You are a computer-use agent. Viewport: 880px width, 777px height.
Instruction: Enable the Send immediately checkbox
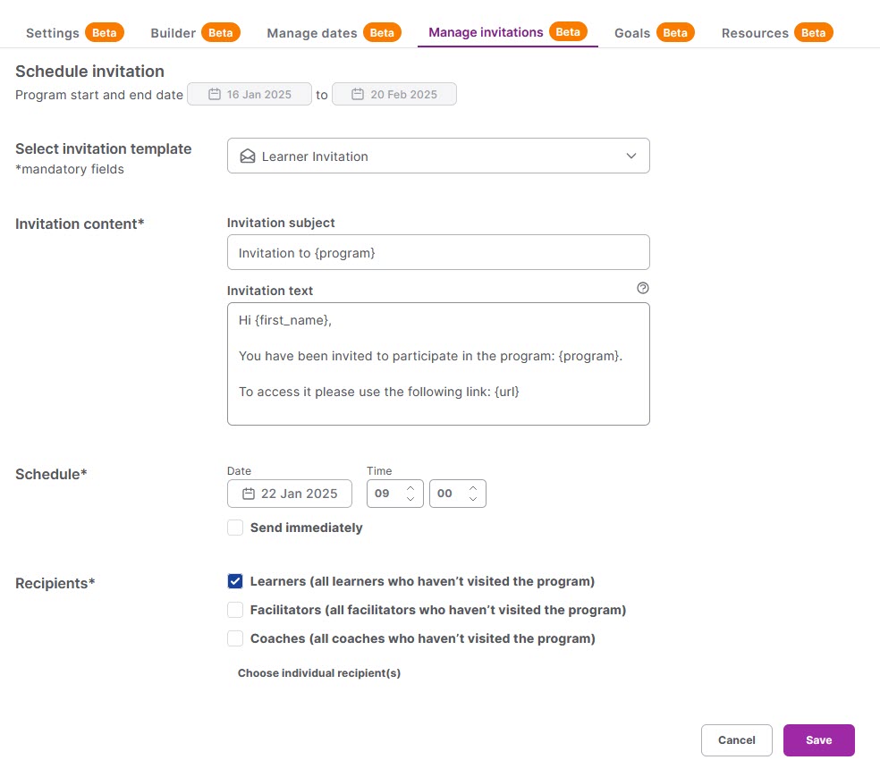pyautogui.click(x=235, y=528)
